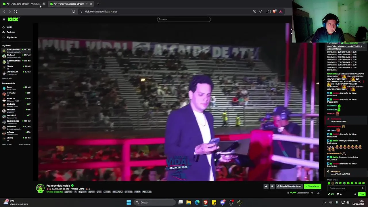This screenshot has height=207, width=368.
Task: Focus the Buscar search field on Kick
Action: 184,19
